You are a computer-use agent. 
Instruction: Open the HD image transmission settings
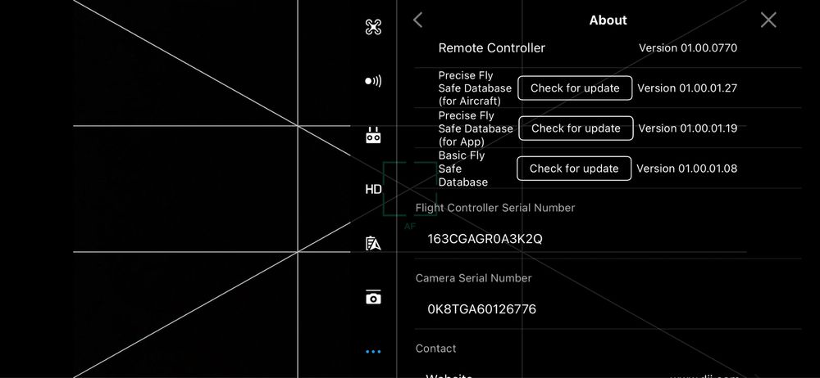(x=373, y=190)
